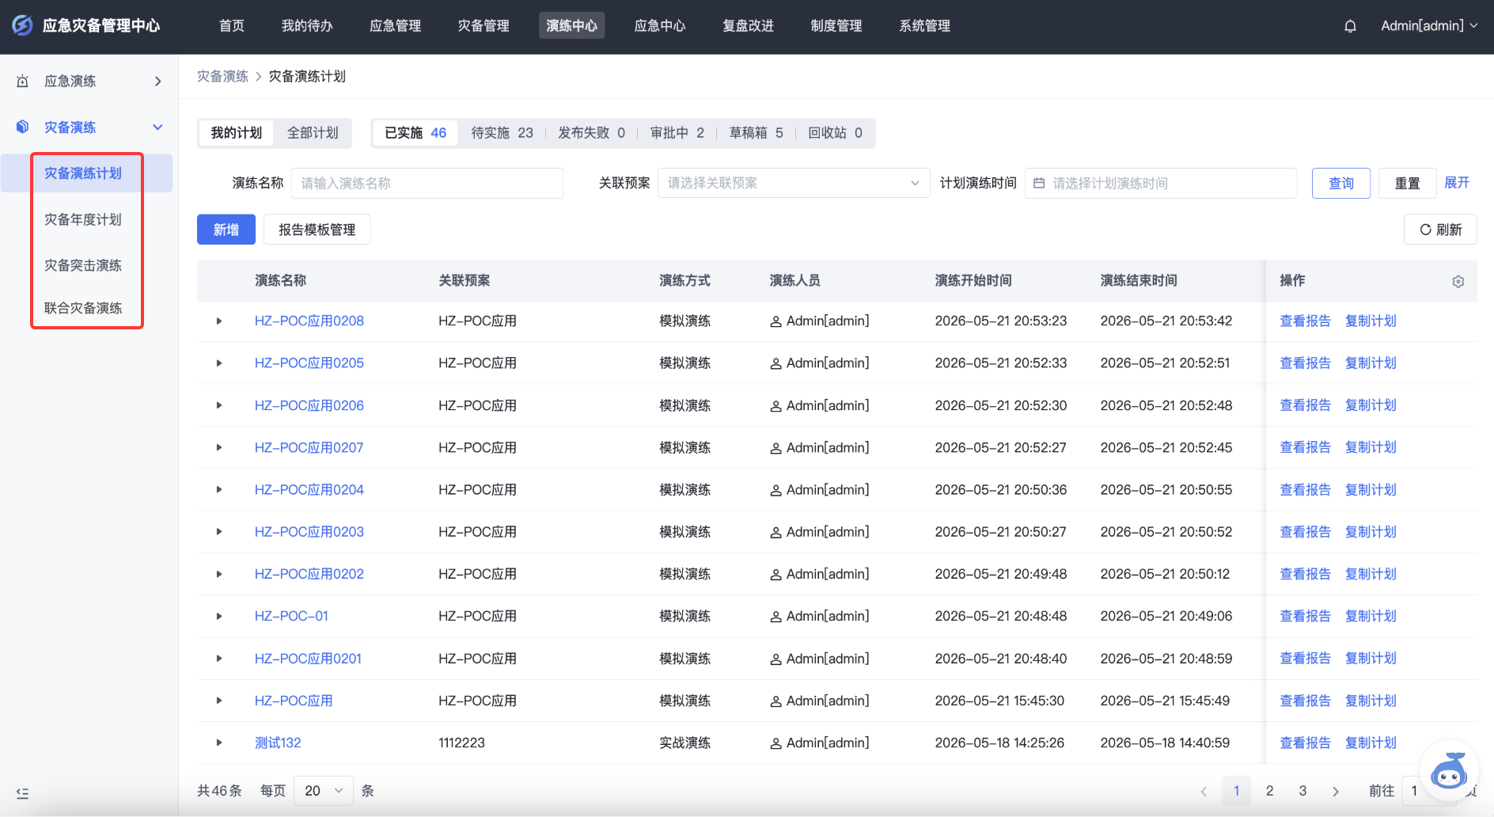1494x817 pixels.
Task: Expand the 测试132 row
Action: 219,743
